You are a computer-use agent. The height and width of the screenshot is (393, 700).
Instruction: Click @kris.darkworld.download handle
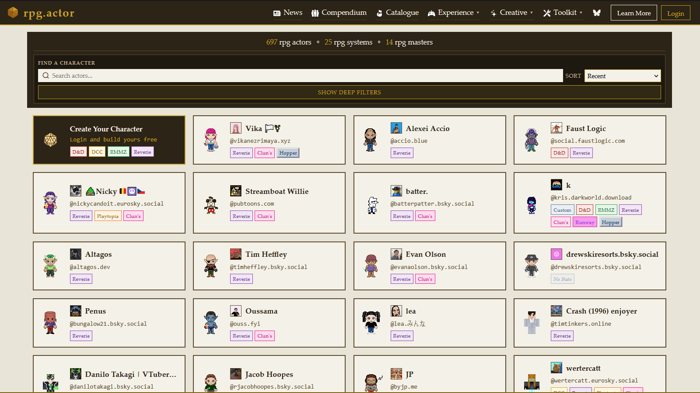tap(591, 198)
